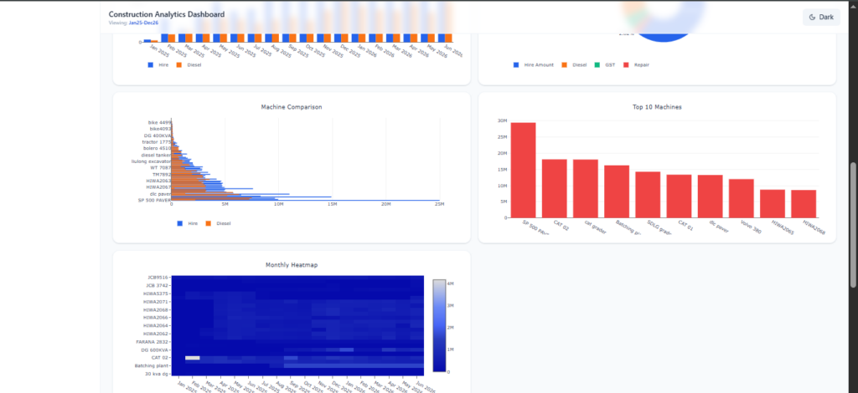858x393 pixels.
Task: Select the SP 500 PAVER bar in Top 10 Machines
Action: tap(523, 170)
